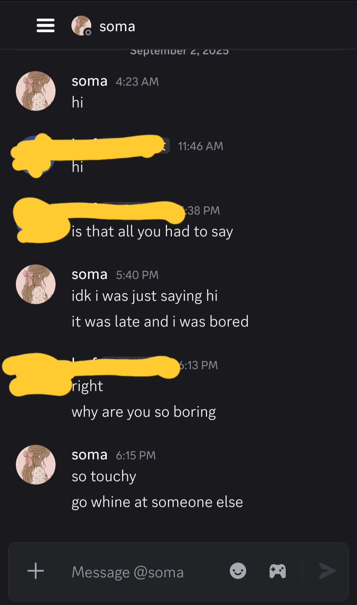This screenshot has height=605, width=357.
Task: Tap the 11:46 AM timestamp
Action: (x=201, y=146)
